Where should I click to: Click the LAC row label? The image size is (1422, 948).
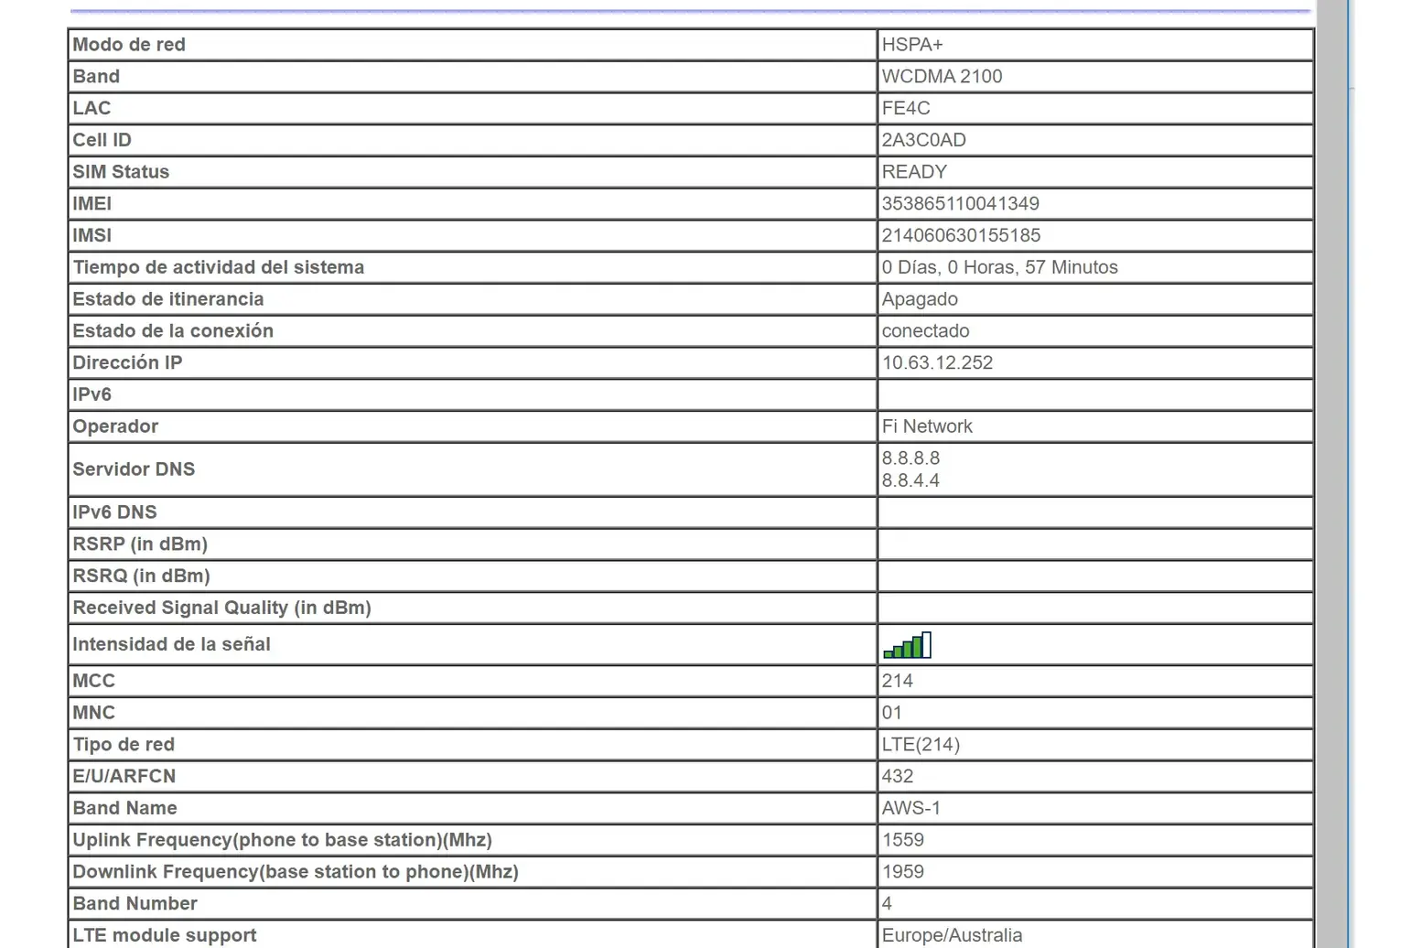[x=92, y=109]
